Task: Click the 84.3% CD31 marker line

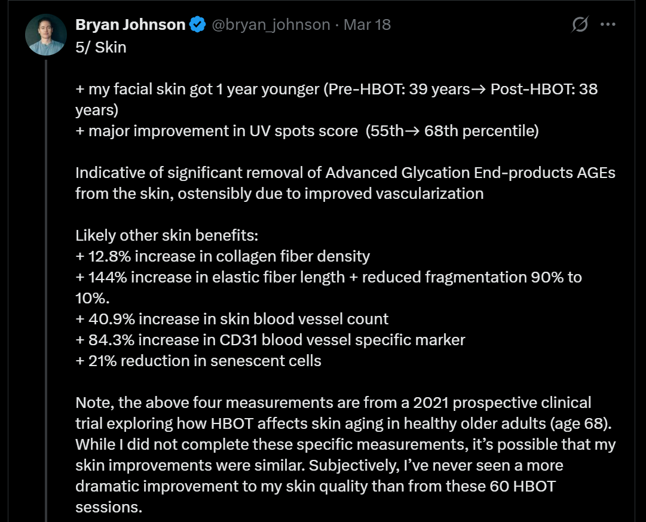Action: (x=270, y=340)
